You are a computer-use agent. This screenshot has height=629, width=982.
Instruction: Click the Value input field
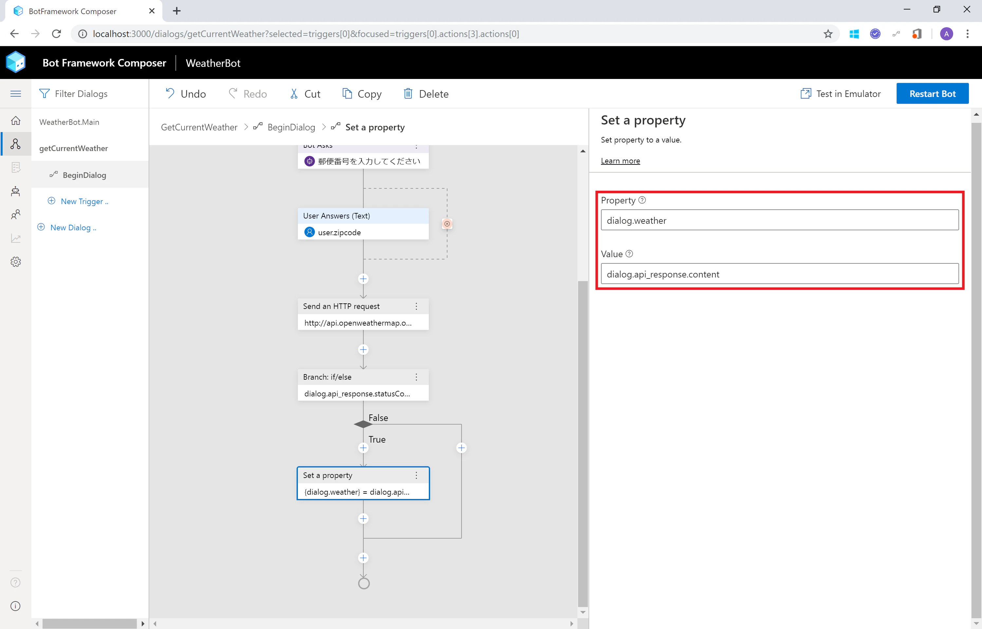pyautogui.click(x=780, y=274)
